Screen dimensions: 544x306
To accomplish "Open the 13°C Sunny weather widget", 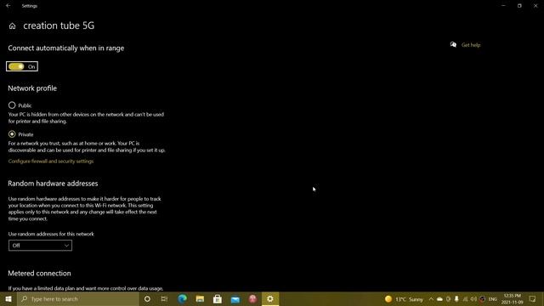I will click(404, 298).
